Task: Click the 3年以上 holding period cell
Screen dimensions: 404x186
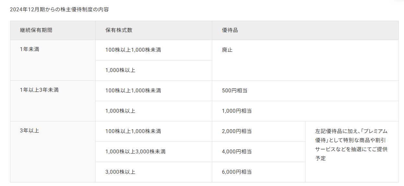Action: click(29, 131)
